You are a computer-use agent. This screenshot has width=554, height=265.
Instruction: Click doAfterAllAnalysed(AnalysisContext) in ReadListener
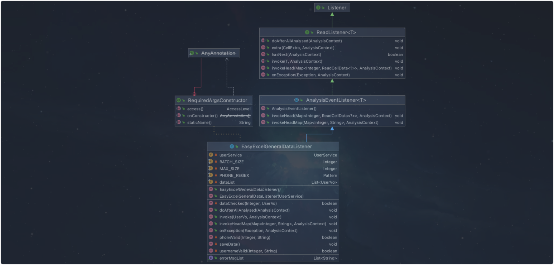pyautogui.click(x=307, y=41)
